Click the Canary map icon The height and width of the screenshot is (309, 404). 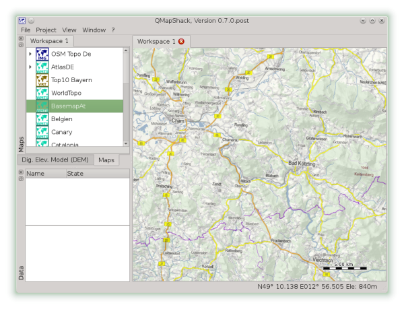point(42,132)
